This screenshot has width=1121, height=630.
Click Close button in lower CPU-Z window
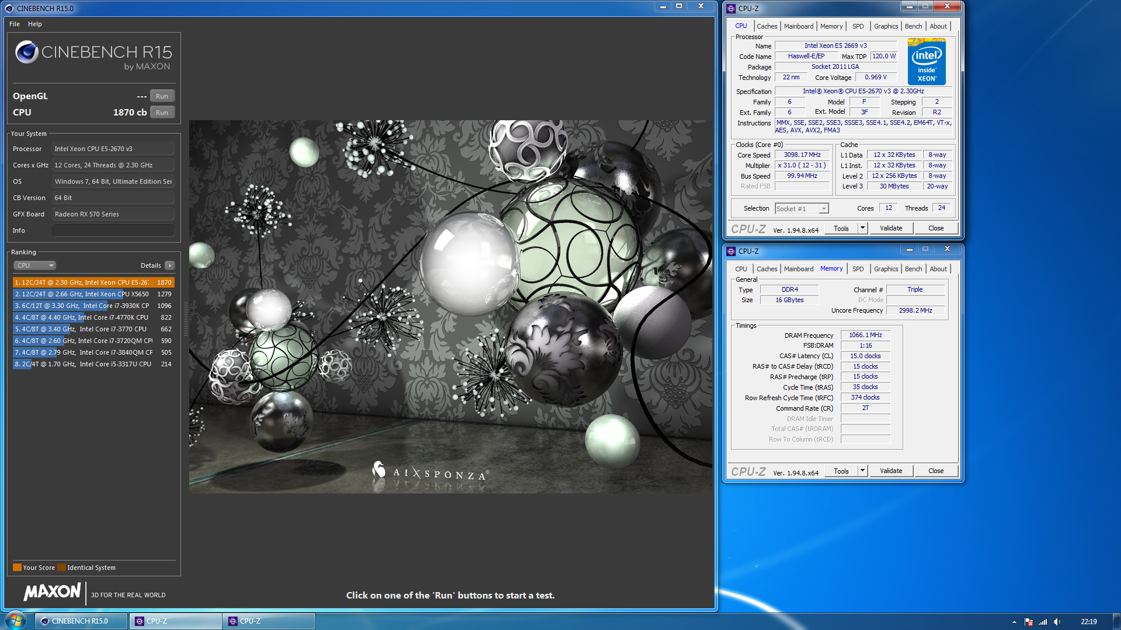[936, 471]
